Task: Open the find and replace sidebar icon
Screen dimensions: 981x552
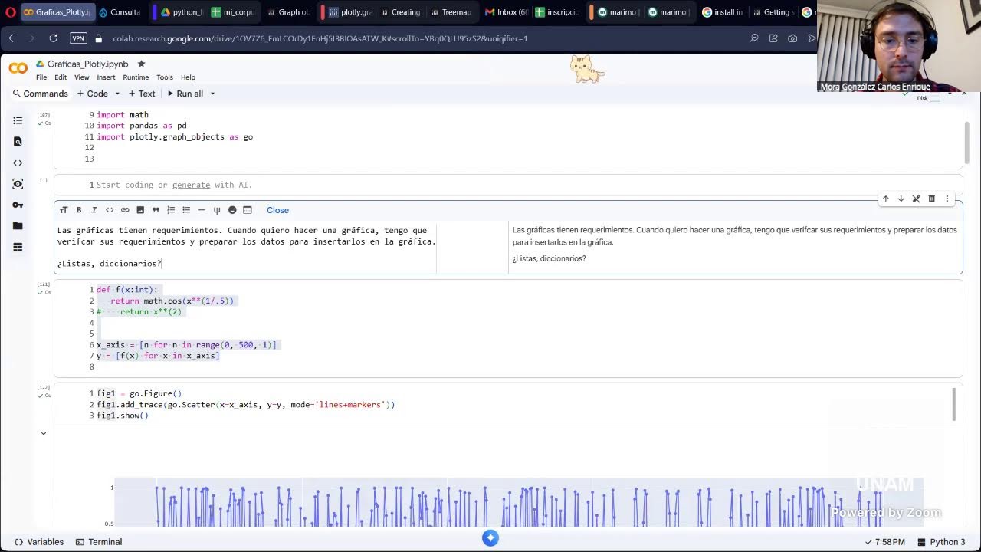Action: 18,142
